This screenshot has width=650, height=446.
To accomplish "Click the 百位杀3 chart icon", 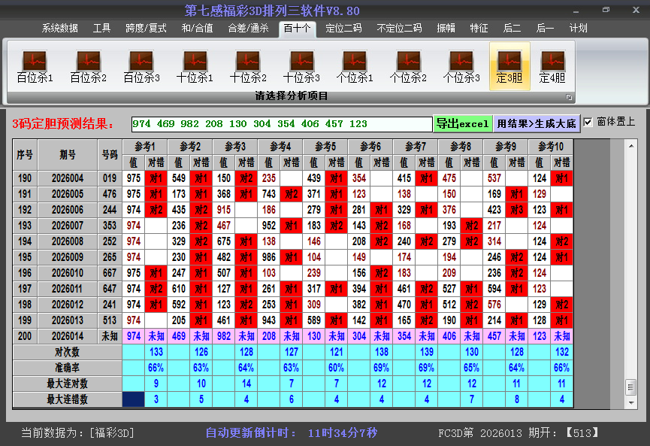I will (141, 66).
